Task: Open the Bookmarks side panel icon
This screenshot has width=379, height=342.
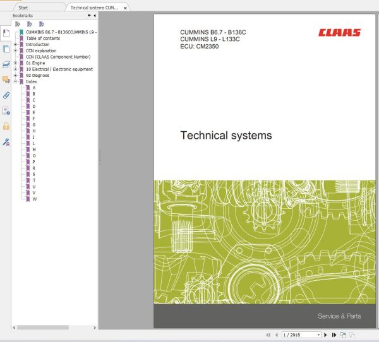Action: pyautogui.click(x=6, y=33)
